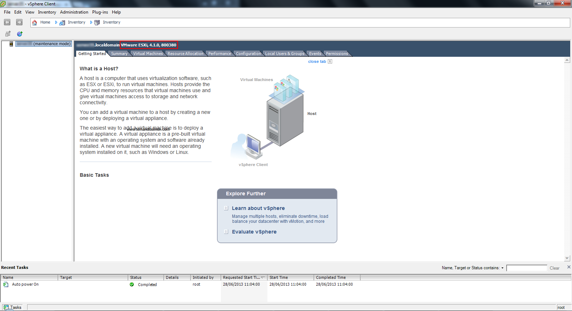The image size is (572, 311).
Task: Sort tasks by Target column header
Action: point(93,277)
